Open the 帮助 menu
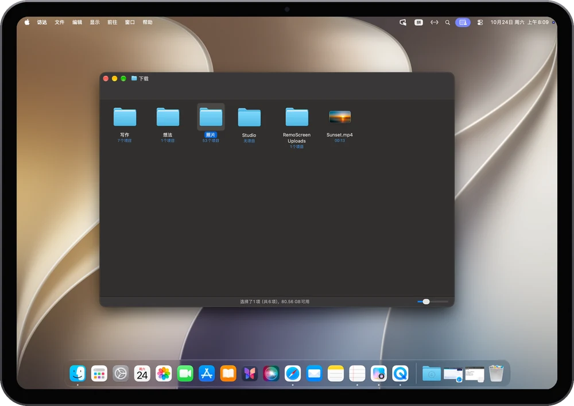The width and height of the screenshot is (574, 406). click(148, 22)
